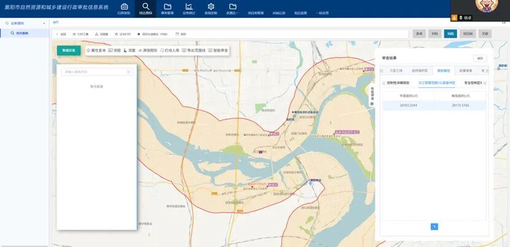The image size is (510, 247).
Task: Go to page 1 in pagination
Action: pyautogui.click(x=435, y=226)
